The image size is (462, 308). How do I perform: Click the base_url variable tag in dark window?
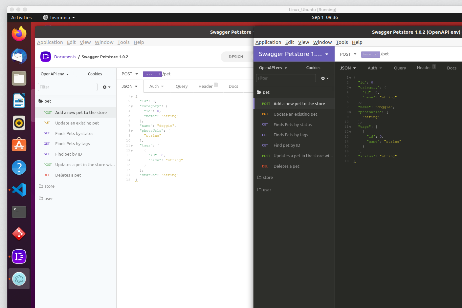tap(371, 54)
